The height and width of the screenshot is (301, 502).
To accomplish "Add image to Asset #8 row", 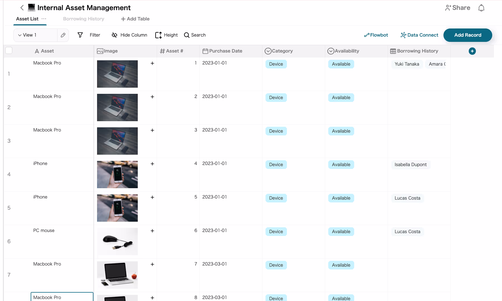I will 152,298.
